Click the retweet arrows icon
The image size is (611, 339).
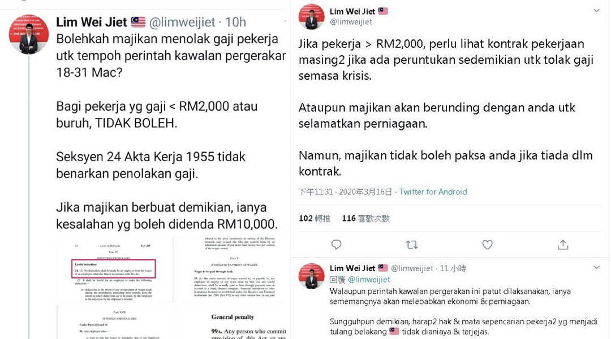[x=411, y=245]
